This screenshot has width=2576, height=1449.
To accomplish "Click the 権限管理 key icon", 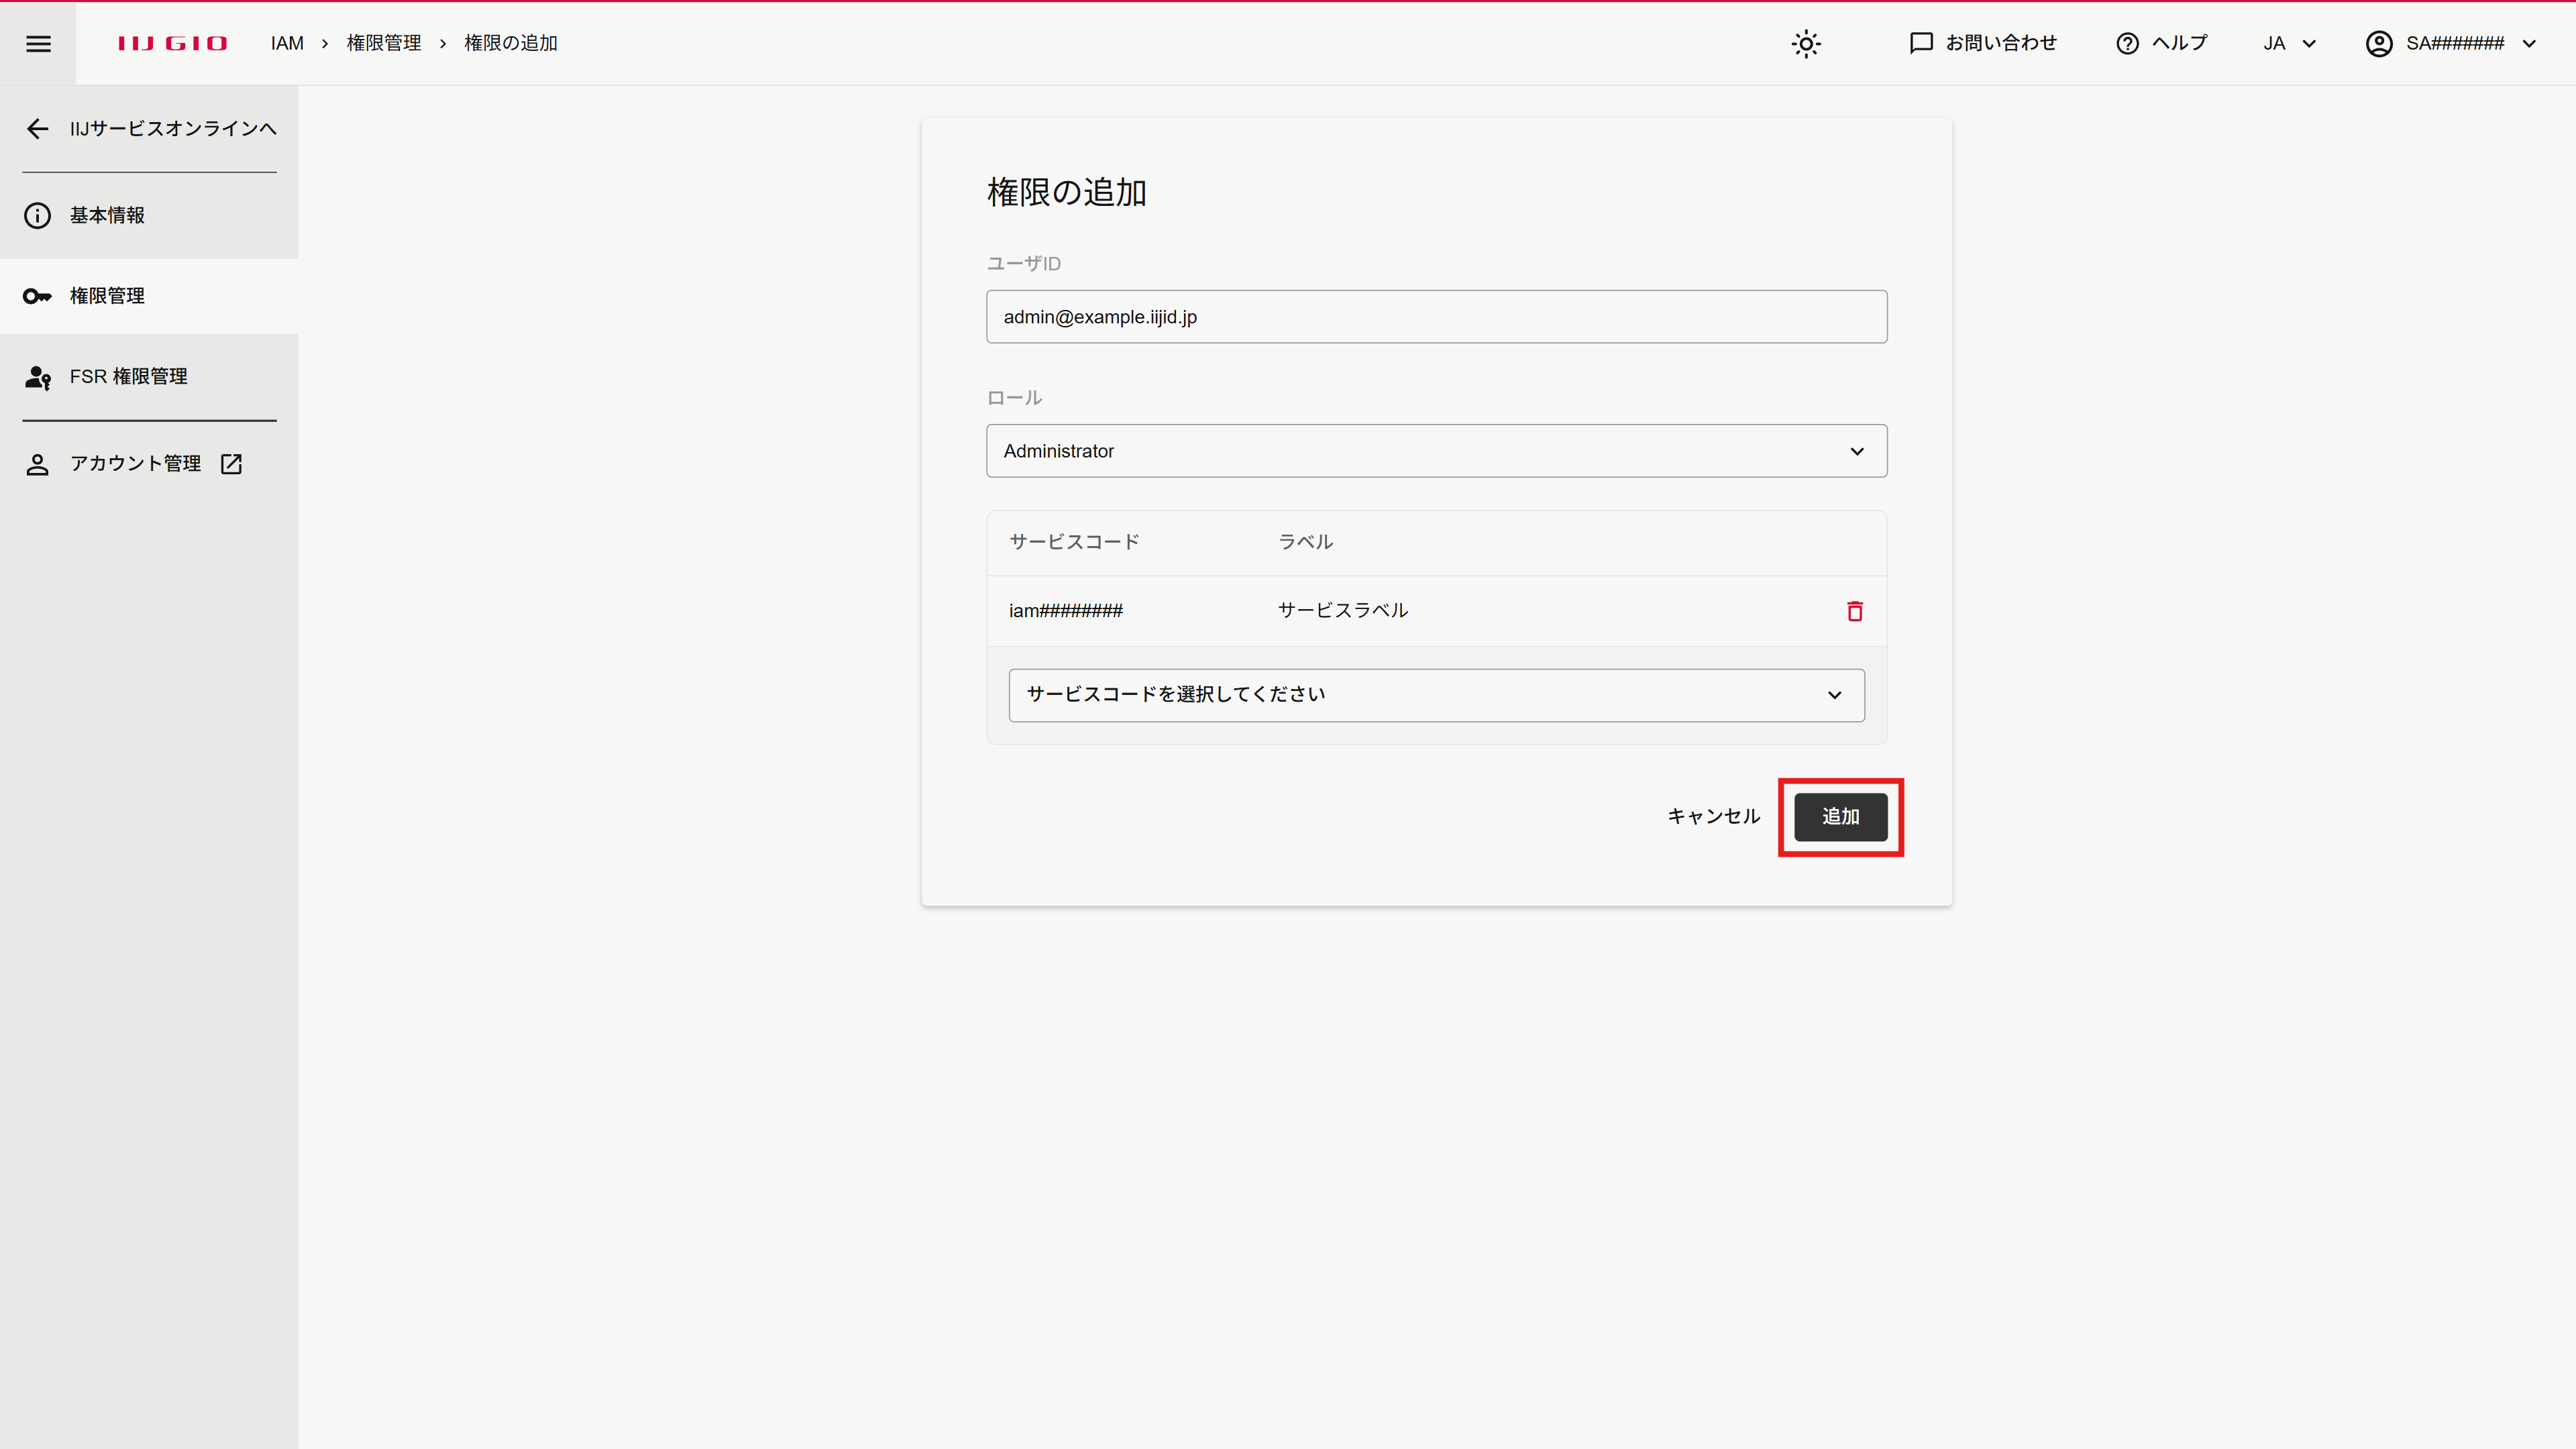I will pos(37,296).
